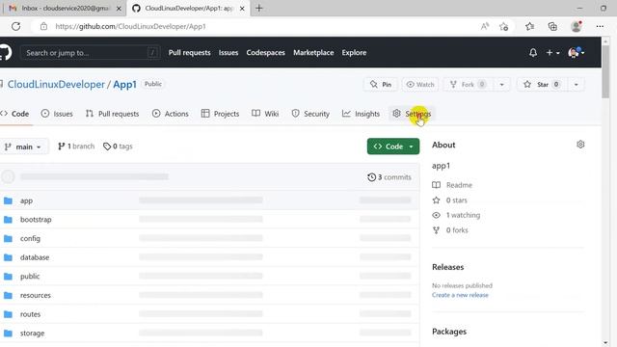This screenshot has width=617, height=347.
Task: Click the Search or jump to field
Action: coord(91,53)
